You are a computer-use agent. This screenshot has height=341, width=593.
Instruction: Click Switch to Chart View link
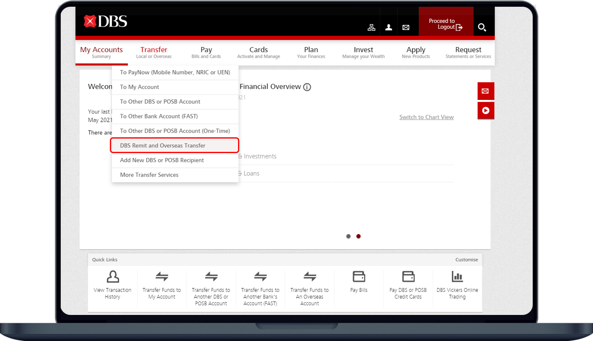click(x=426, y=117)
